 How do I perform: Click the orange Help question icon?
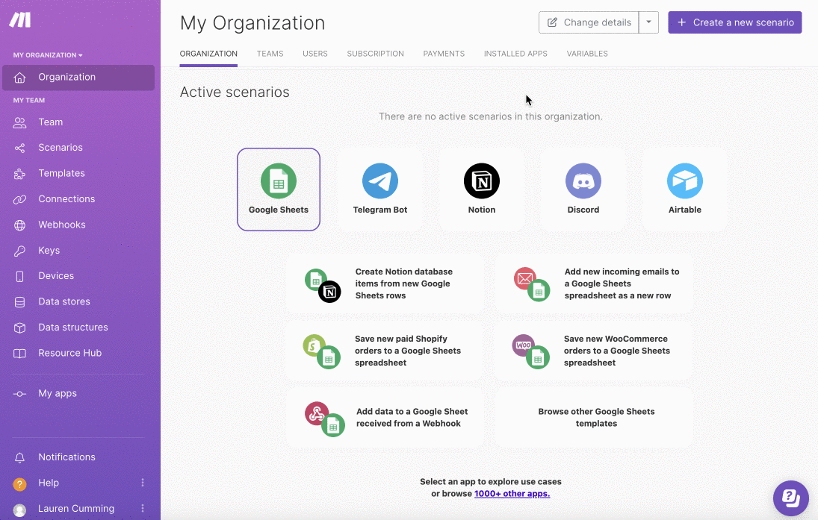coord(20,484)
